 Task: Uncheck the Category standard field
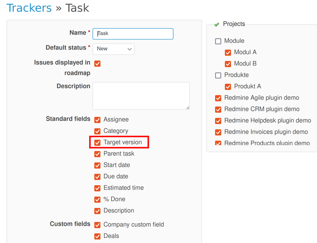97,131
